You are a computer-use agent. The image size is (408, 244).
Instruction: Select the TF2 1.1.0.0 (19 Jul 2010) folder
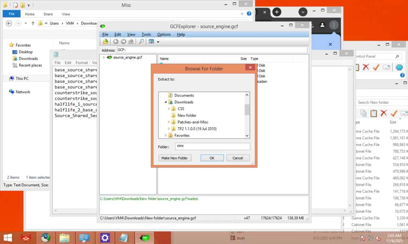197,129
